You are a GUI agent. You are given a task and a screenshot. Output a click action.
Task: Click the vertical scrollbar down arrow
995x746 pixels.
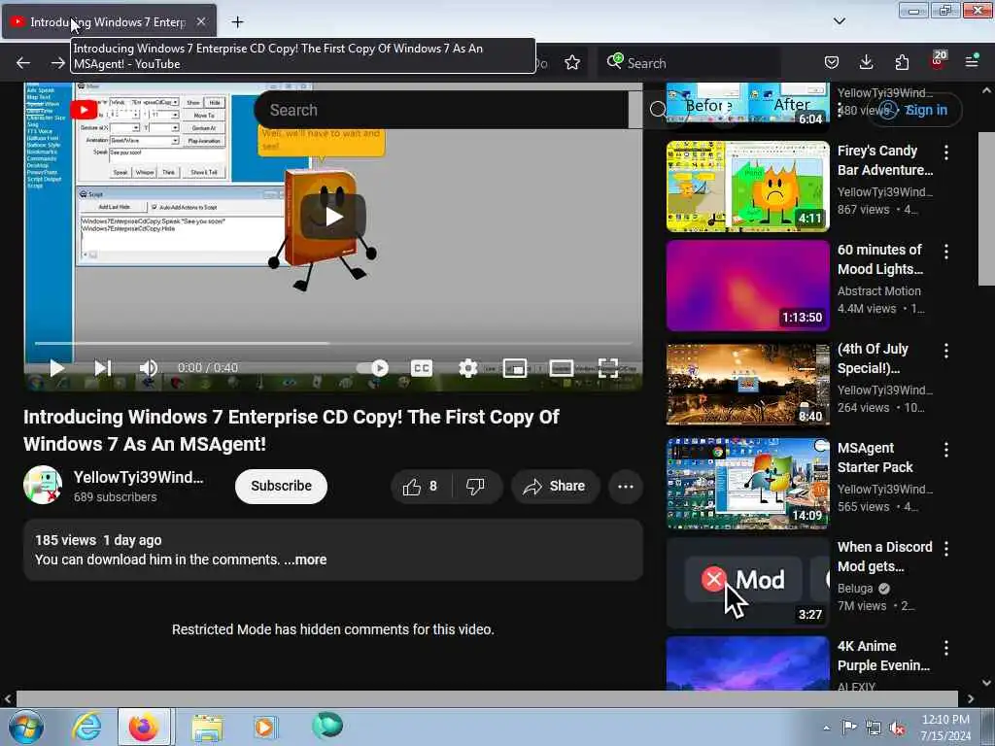[x=987, y=683]
